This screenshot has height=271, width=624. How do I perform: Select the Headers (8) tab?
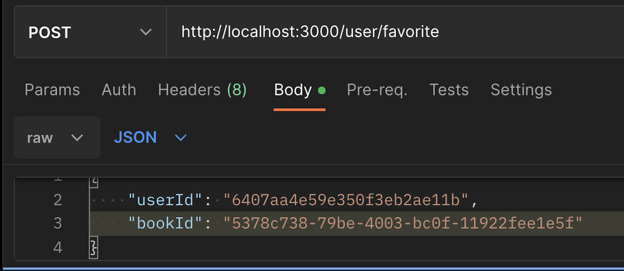click(202, 90)
